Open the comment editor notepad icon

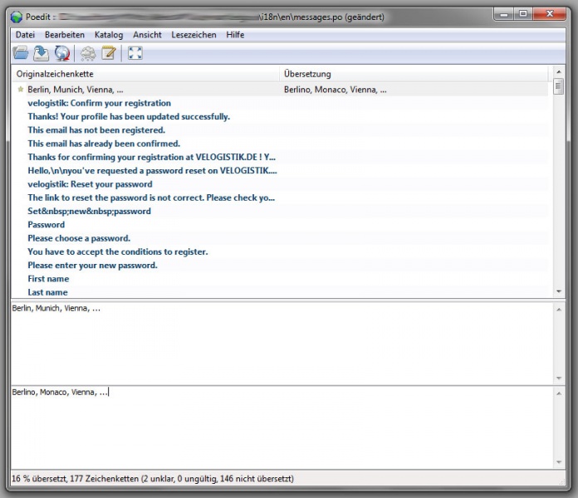click(x=109, y=54)
